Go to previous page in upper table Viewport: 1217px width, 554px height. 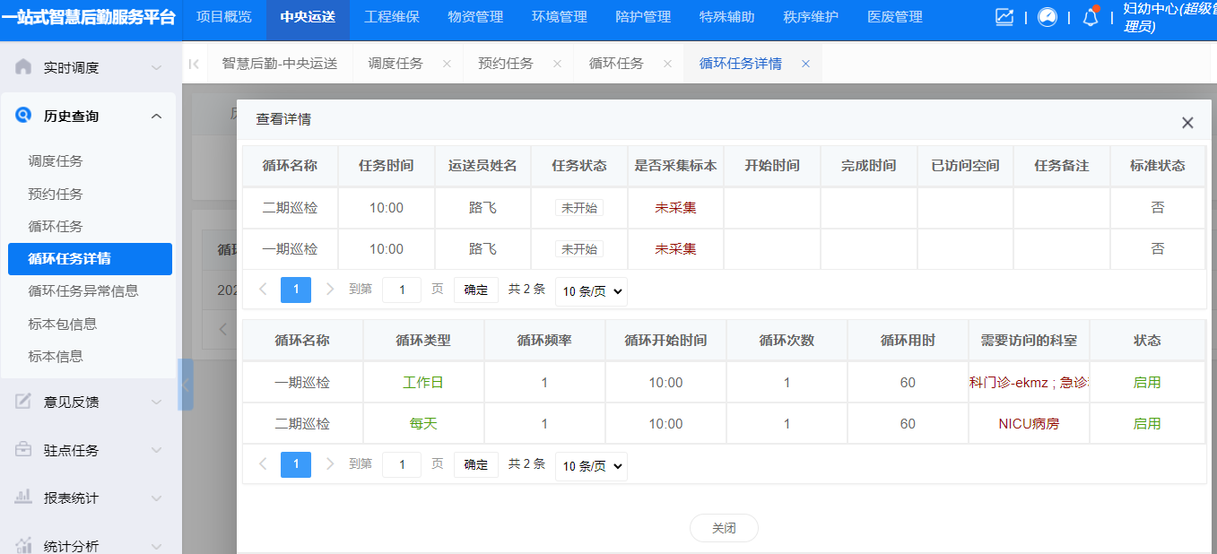pos(263,290)
